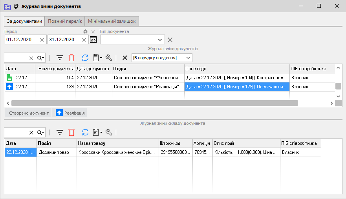Open the '[В порядку введення]' sort dropdown
This screenshot has width=346, height=199.
[x=189, y=58]
